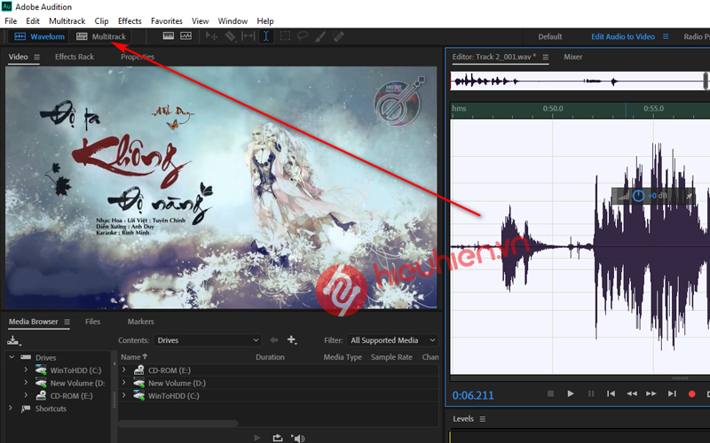The height and width of the screenshot is (443, 710).
Task: Stop playback in the editor transport
Action: pos(550,393)
